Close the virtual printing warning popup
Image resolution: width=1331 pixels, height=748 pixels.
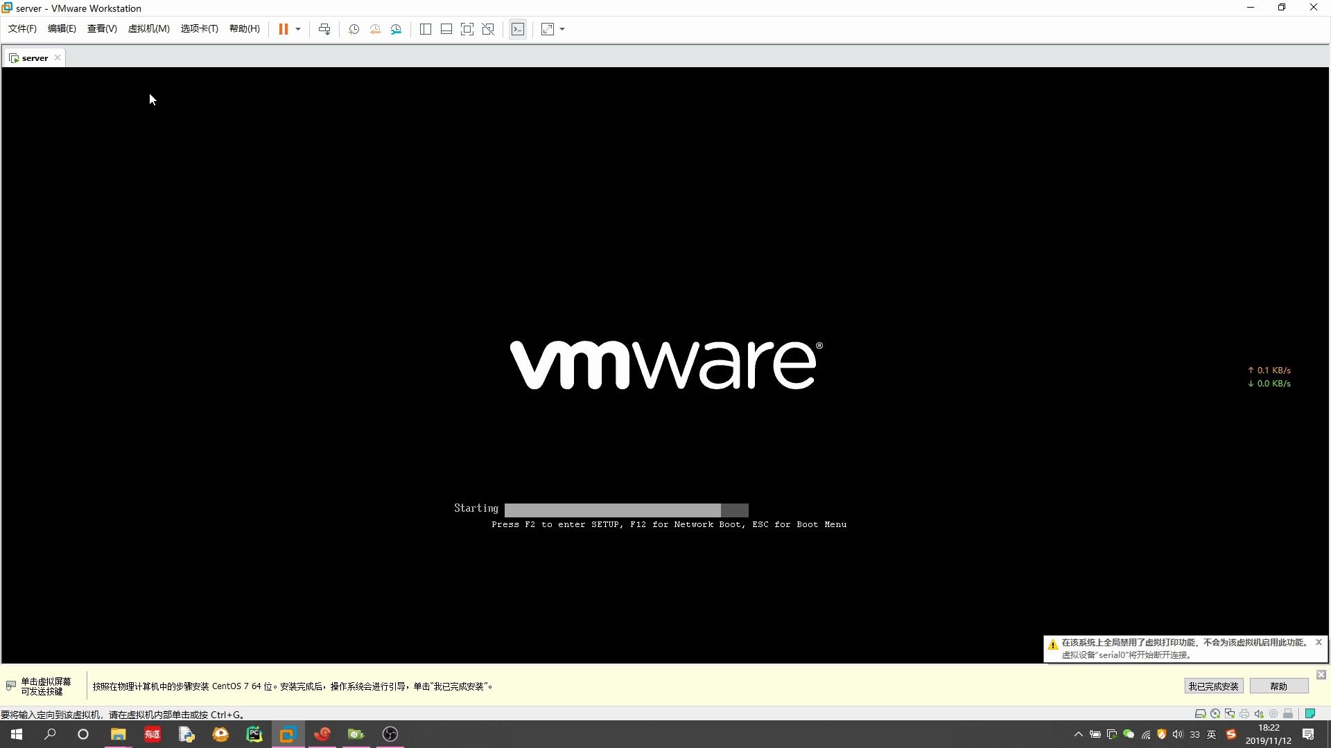(x=1319, y=643)
